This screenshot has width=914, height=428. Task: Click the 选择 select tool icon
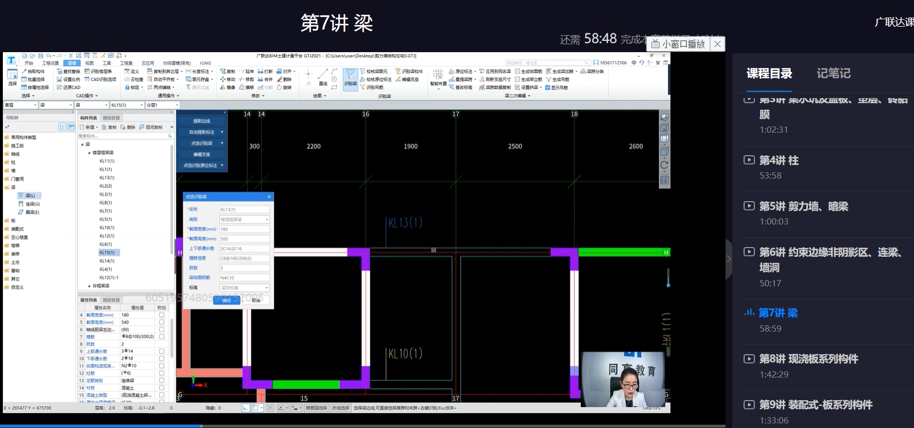coord(12,77)
